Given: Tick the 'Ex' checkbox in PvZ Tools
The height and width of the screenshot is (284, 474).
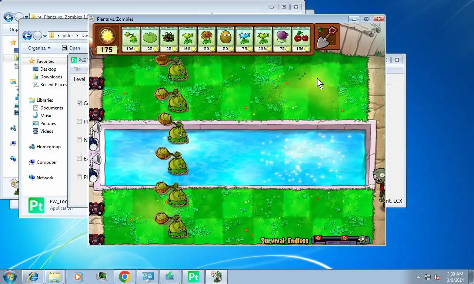Looking at the screenshot, I should click(79, 158).
